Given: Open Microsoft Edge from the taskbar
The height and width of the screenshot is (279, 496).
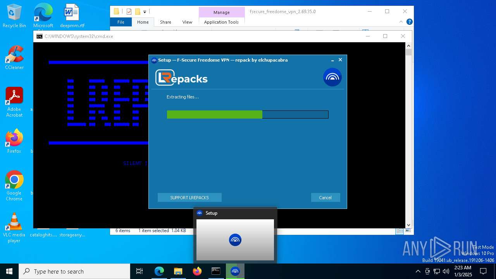Looking at the screenshot, I should 159,271.
